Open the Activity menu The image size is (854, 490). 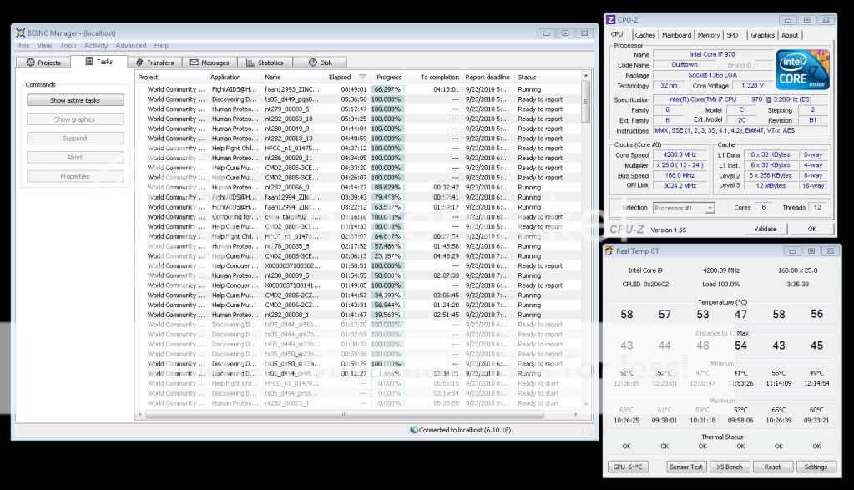[x=96, y=46]
